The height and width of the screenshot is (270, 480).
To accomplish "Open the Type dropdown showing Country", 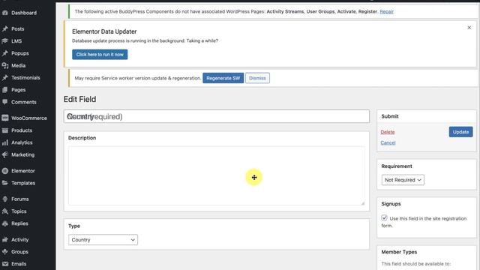I will coord(103,240).
